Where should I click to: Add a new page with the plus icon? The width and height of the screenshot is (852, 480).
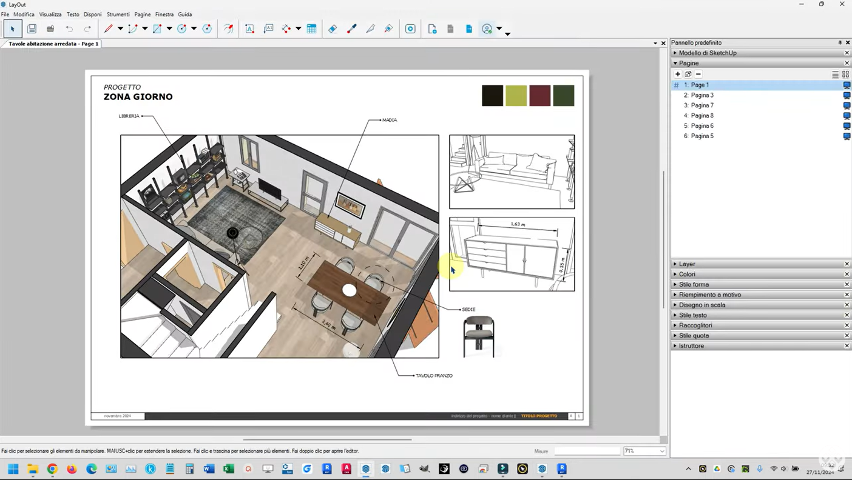pos(678,74)
